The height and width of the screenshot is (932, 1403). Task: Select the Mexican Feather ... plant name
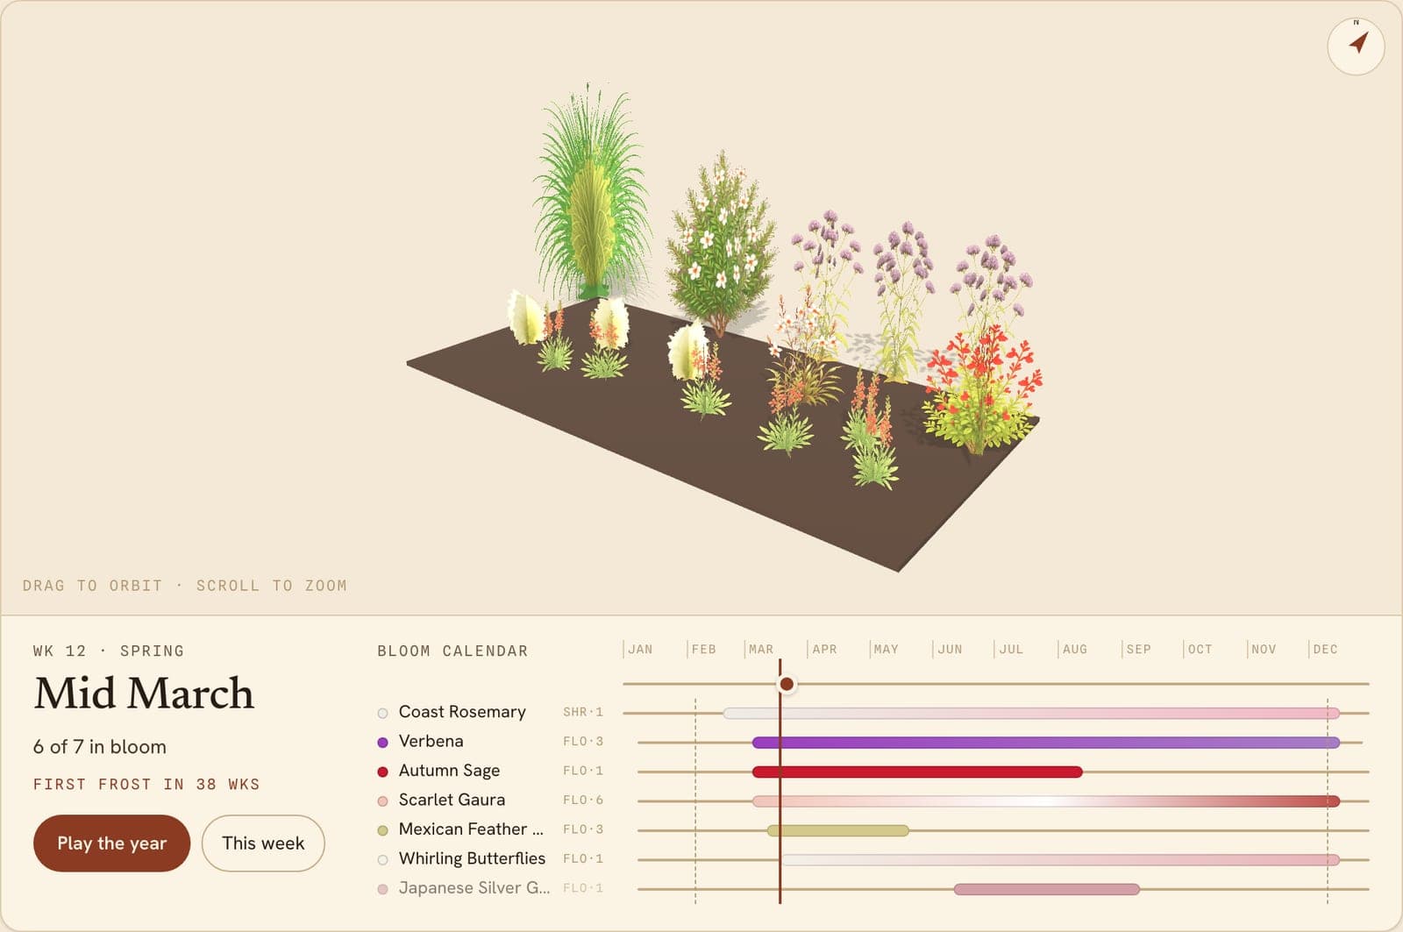471,829
